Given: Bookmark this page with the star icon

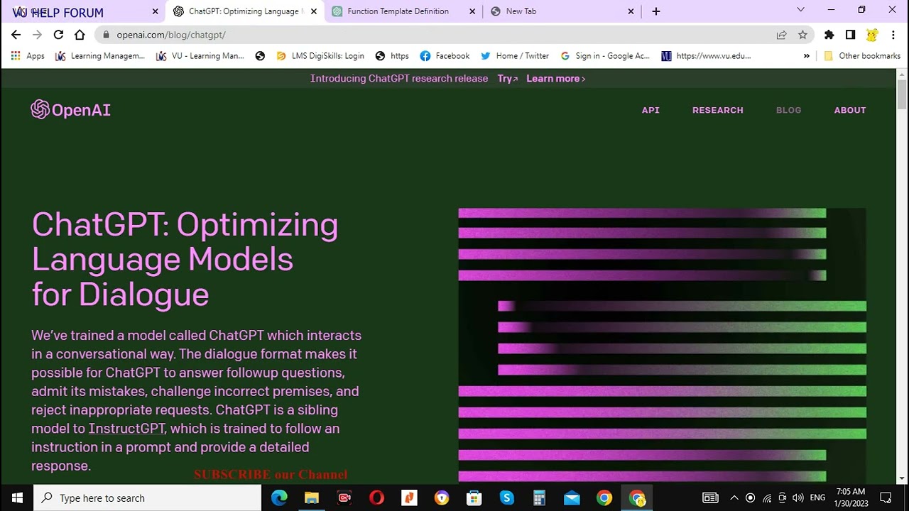Looking at the screenshot, I should click(x=802, y=34).
